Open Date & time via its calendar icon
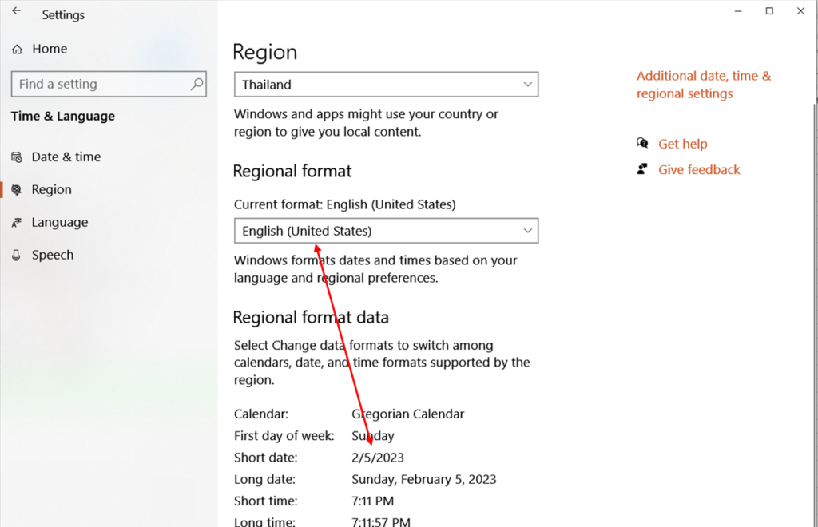Viewport: 818px width, 527px height. 17,157
